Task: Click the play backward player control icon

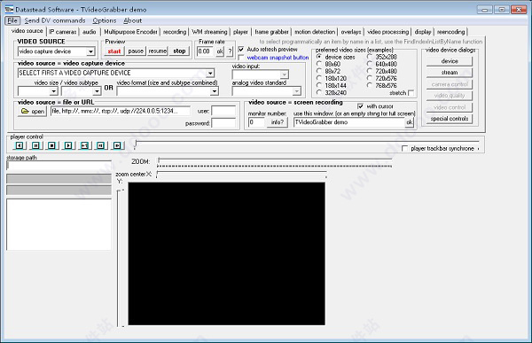Action: pos(20,145)
